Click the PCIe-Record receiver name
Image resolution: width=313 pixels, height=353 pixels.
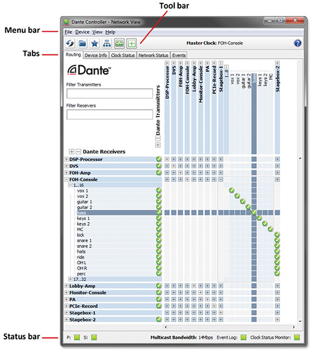[84, 306]
